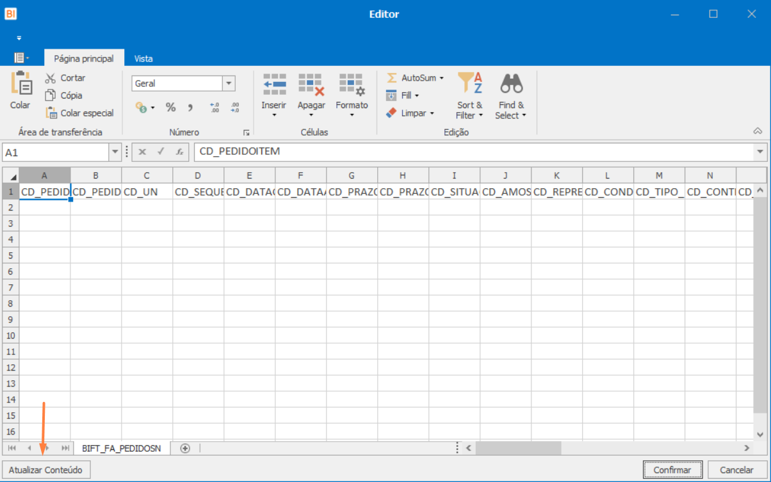Click the Confirmar button

672,470
